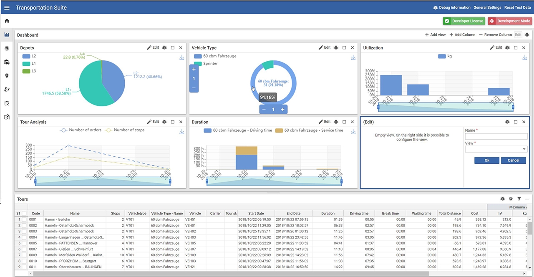Image resolution: width=534 pixels, height=277 pixels.
Task: Click General Settings in the top bar
Action: (x=487, y=7)
